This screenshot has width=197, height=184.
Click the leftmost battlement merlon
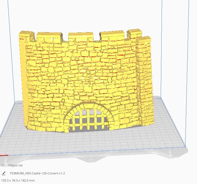(x=27, y=36)
